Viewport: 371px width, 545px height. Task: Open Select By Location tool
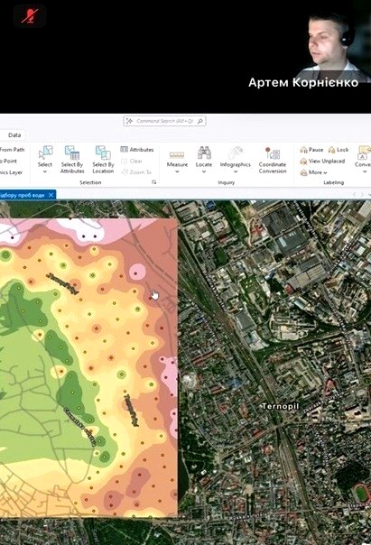(x=103, y=159)
